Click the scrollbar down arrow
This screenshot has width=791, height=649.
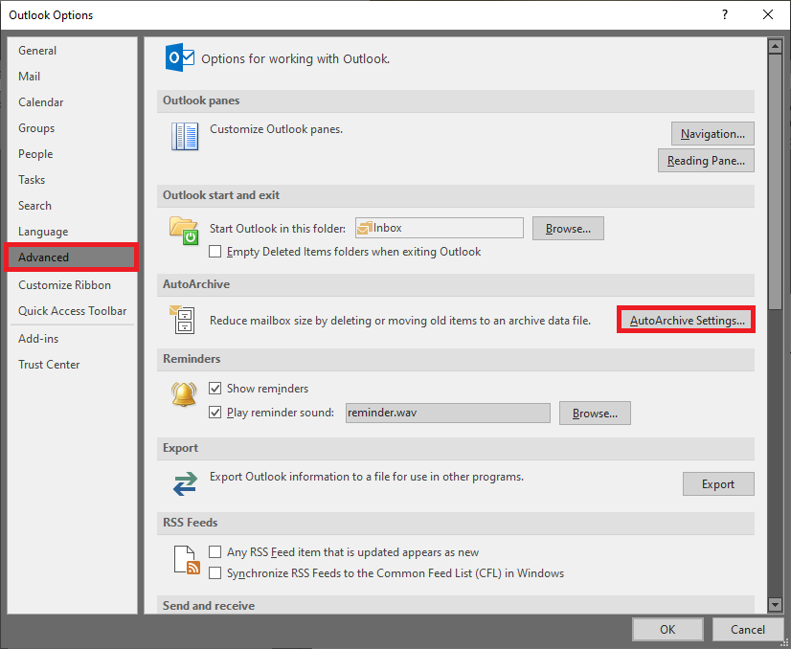coord(775,604)
